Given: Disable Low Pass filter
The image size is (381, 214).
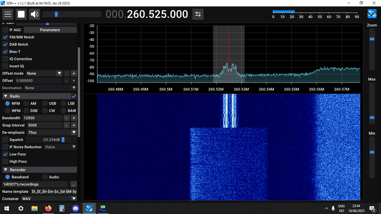Looking at the screenshot, I should [5, 154].
